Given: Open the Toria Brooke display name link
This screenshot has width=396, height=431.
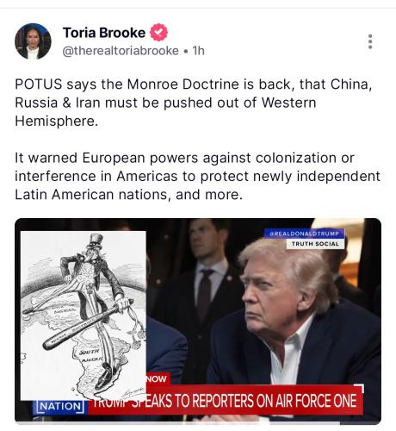Looking at the screenshot, I should click(104, 33).
